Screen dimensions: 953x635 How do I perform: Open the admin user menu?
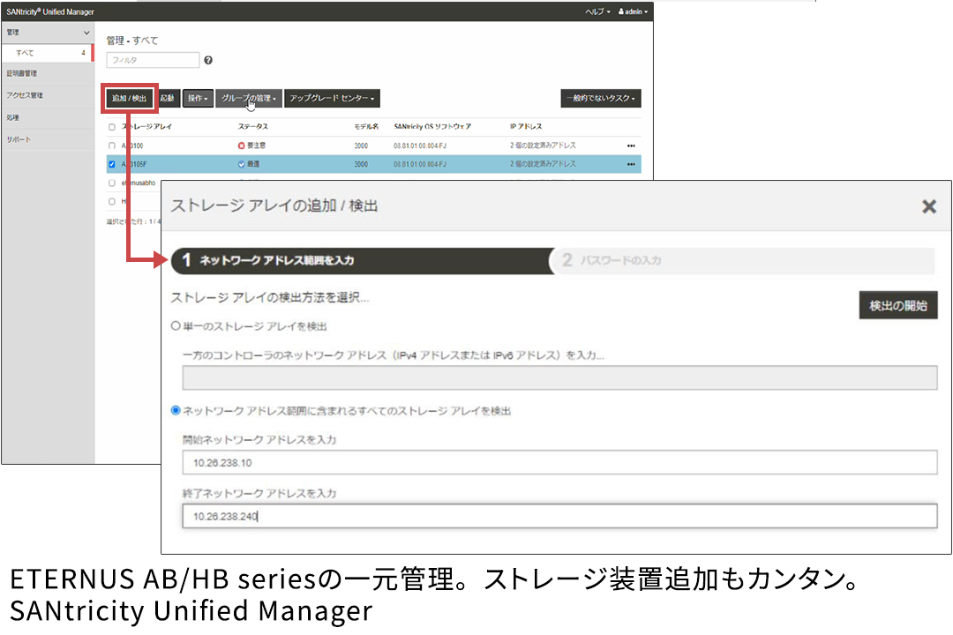point(634,11)
